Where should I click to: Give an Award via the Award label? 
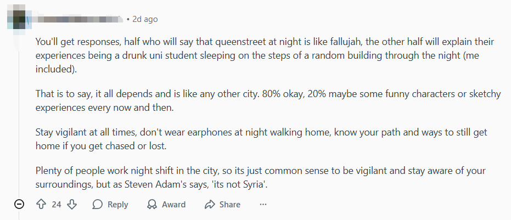[173, 204]
